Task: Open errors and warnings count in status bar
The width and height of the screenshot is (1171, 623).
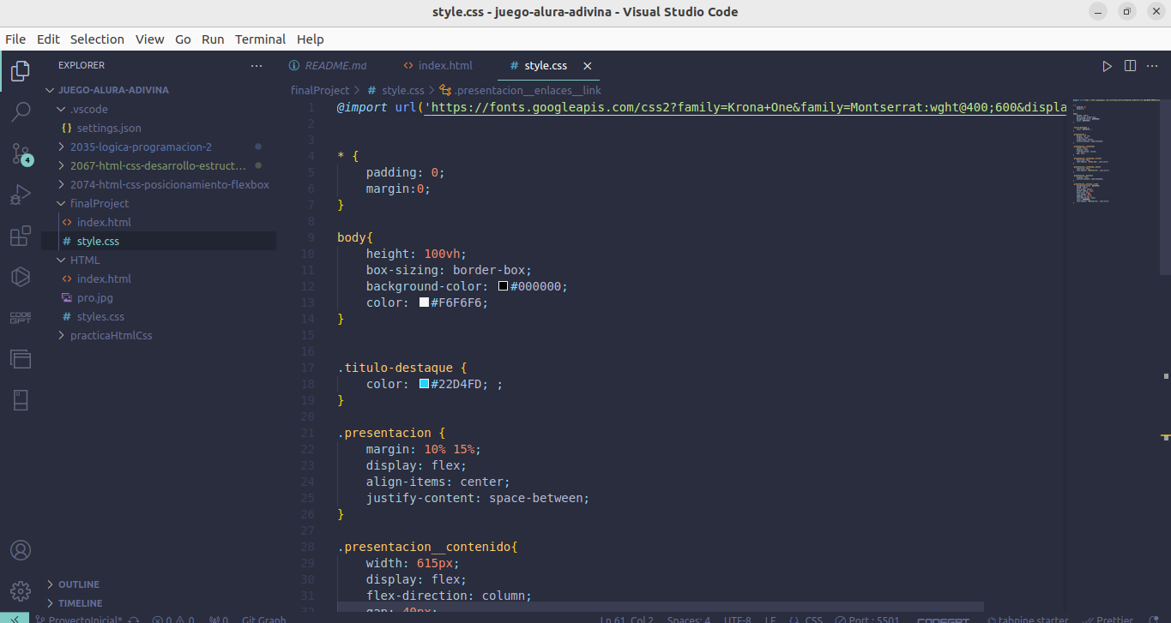Action: [x=173, y=620]
